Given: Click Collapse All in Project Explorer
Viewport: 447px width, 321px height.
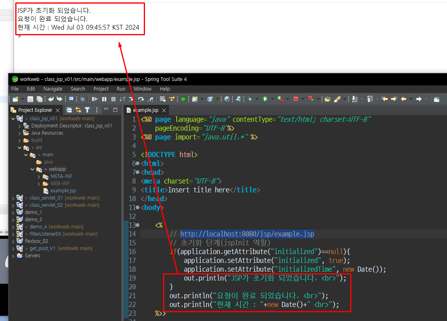Looking at the screenshot, I should click(69, 110).
